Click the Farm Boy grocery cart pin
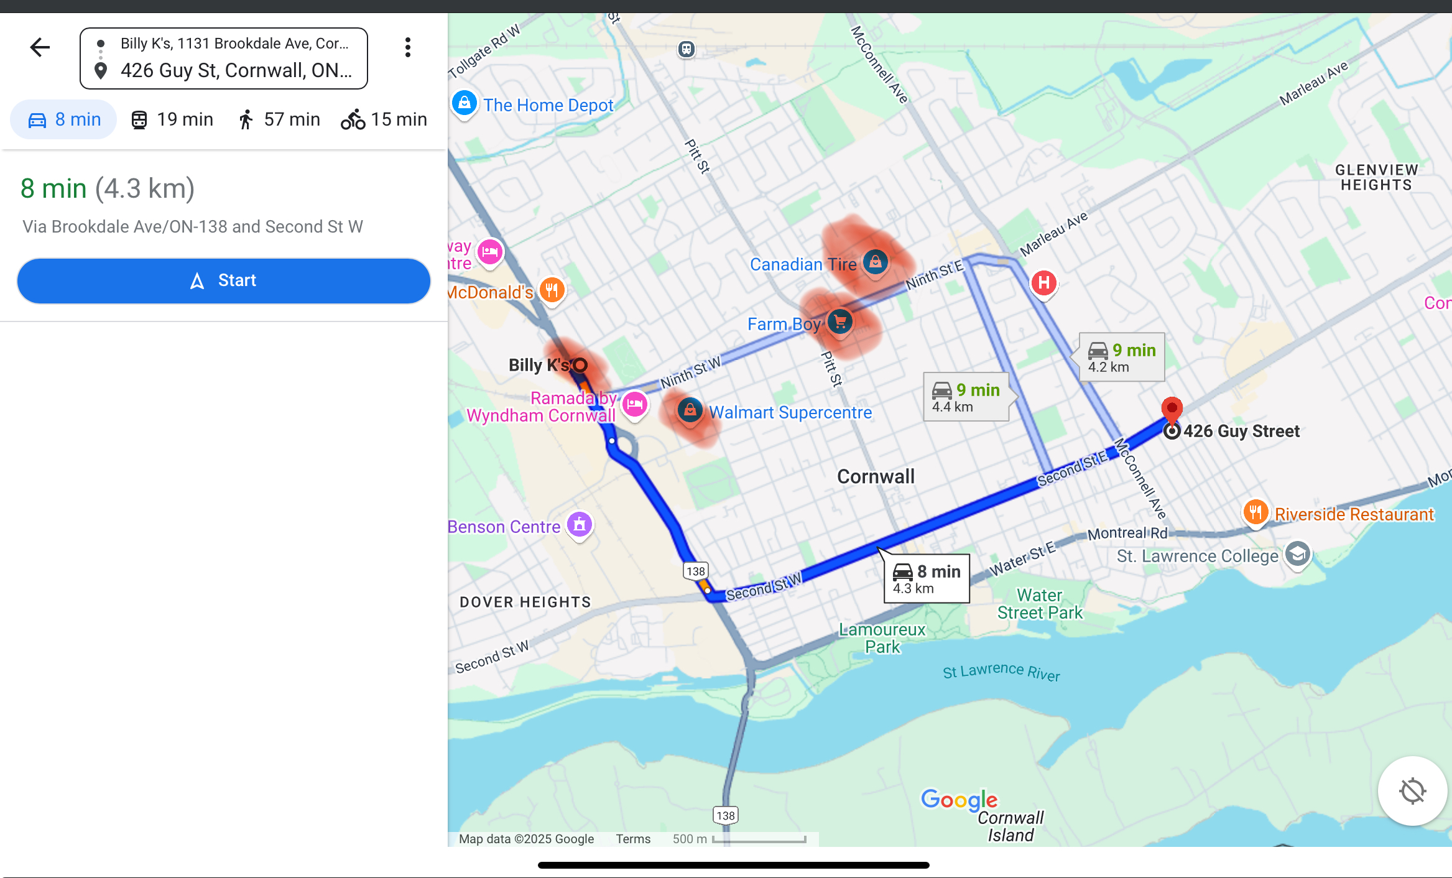Viewport: 1452px width, 878px height. point(840,322)
